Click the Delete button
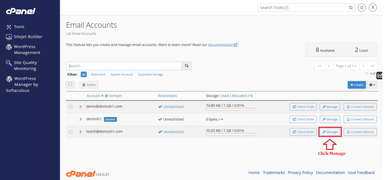This screenshot has width=385, height=180. [89, 85]
